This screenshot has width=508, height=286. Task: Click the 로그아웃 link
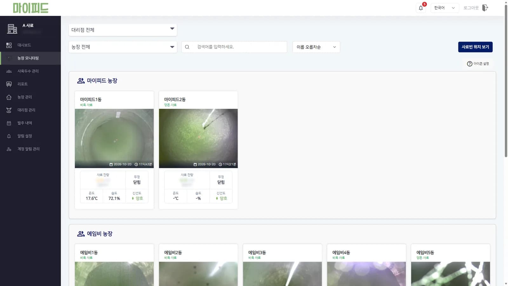pos(471,8)
